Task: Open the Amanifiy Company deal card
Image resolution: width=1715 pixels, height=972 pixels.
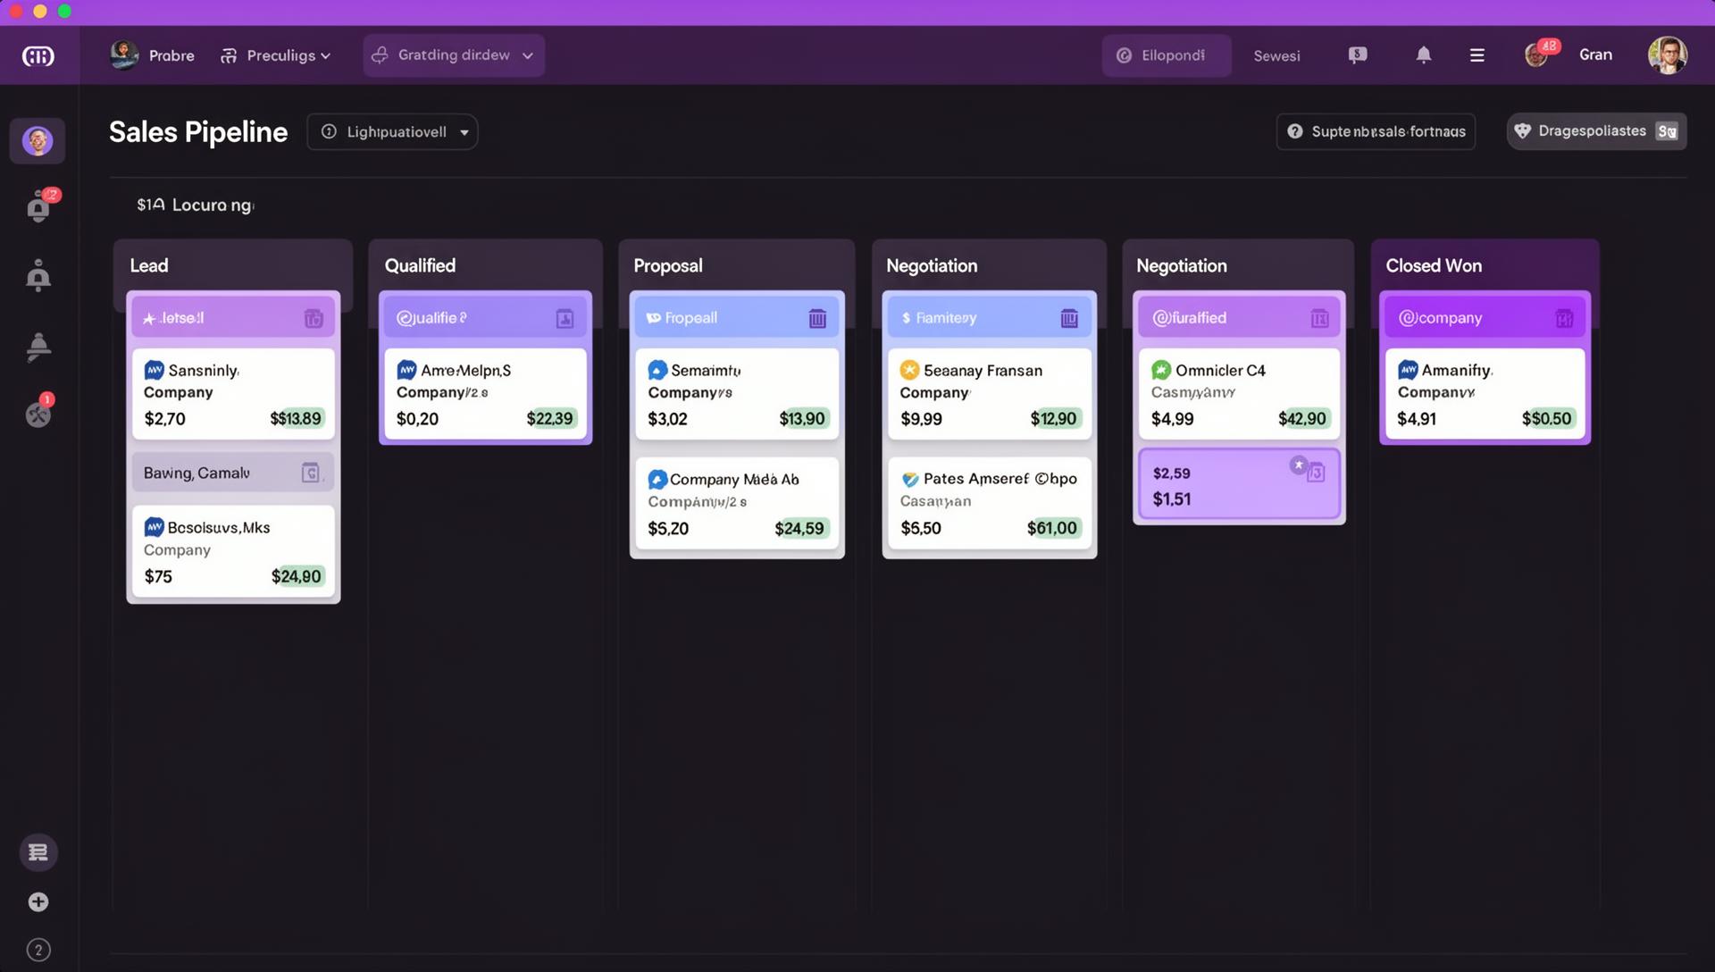Action: point(1485,394)
